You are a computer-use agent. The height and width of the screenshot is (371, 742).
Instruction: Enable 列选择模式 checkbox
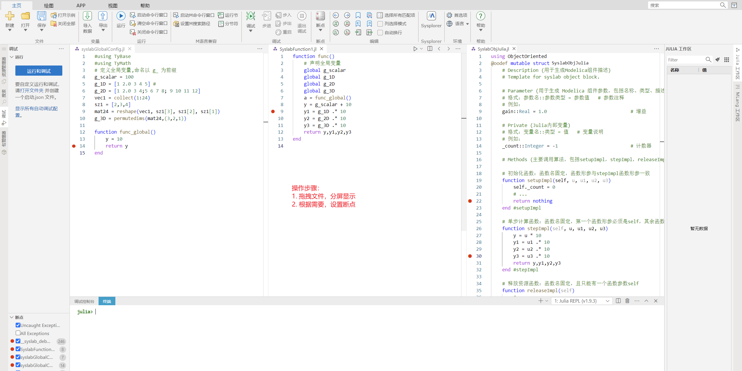[x=380, y=24]
